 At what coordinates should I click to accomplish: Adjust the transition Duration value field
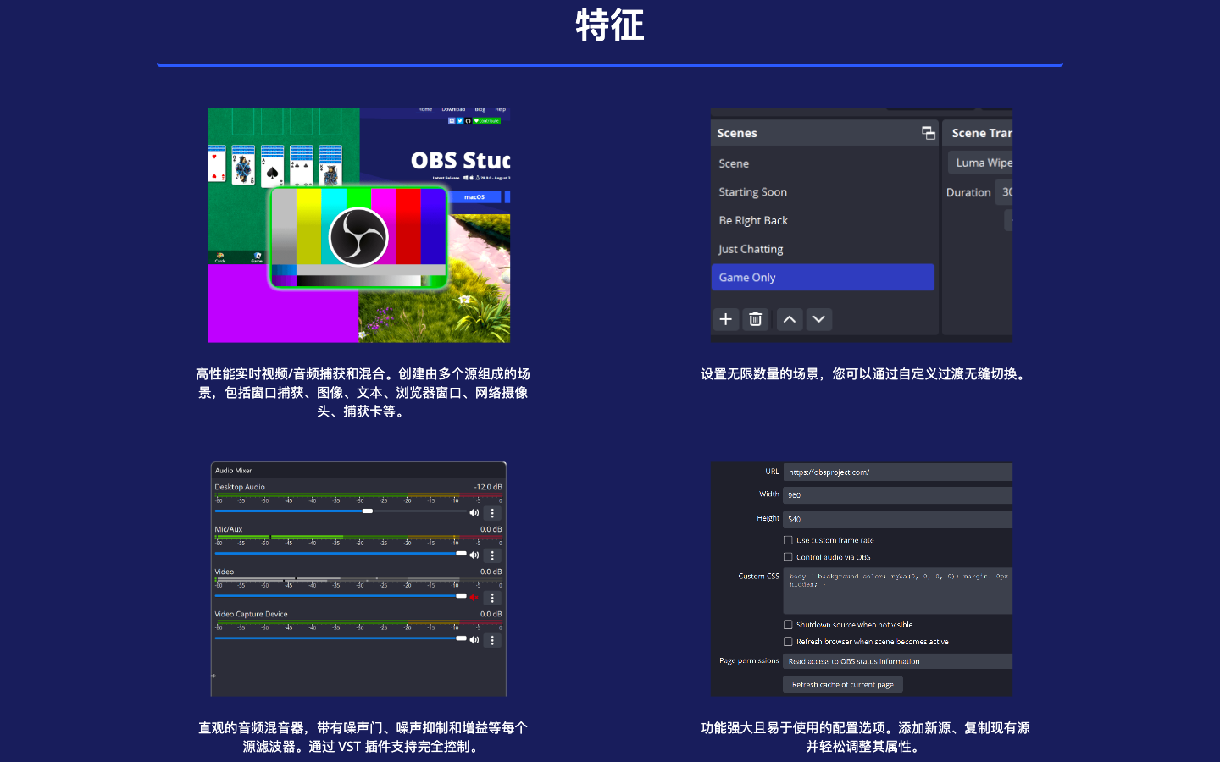point(1006,192)
